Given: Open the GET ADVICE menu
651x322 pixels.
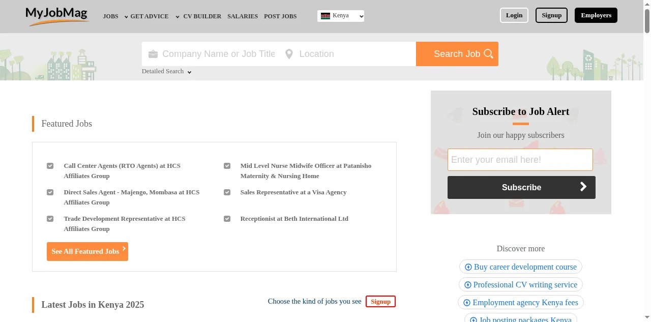Looking at the screenshot, I should pyautogui.click(x=150, y=16).
